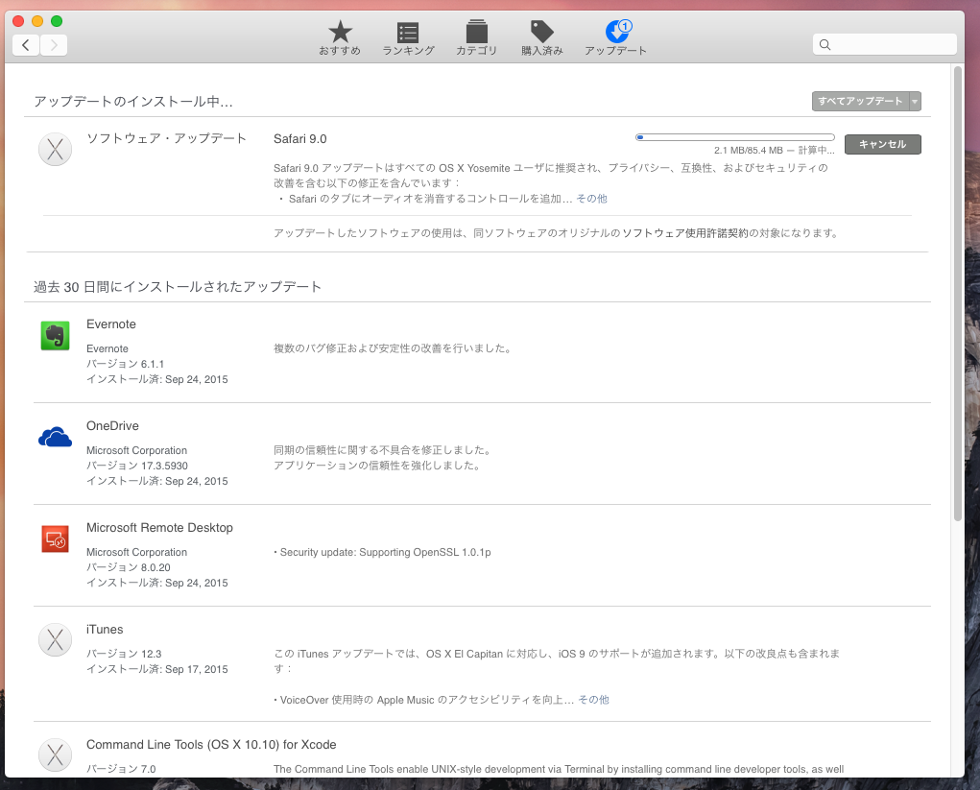Click the バージョン 8.0.20 text
Viewport: 980px width, 790px height.
tap(128, 567)
